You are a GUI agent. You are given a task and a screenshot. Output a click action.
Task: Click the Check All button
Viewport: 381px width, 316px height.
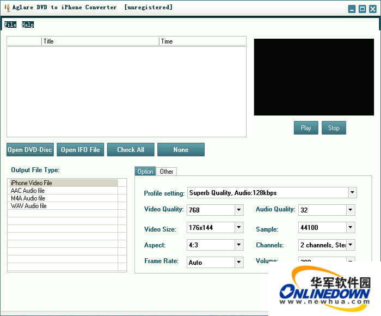131,150
